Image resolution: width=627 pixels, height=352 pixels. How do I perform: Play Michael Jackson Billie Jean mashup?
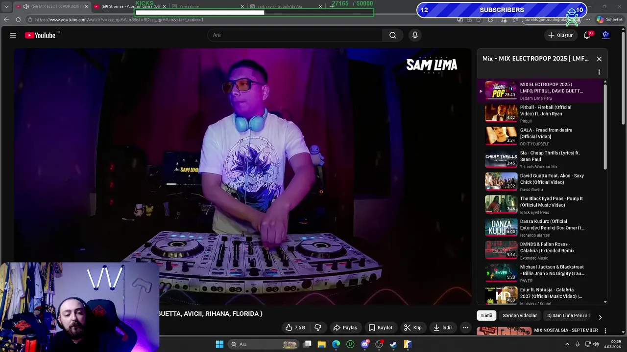(541, 273)
